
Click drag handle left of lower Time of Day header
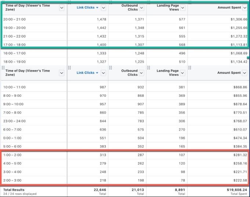coord(3,68)
